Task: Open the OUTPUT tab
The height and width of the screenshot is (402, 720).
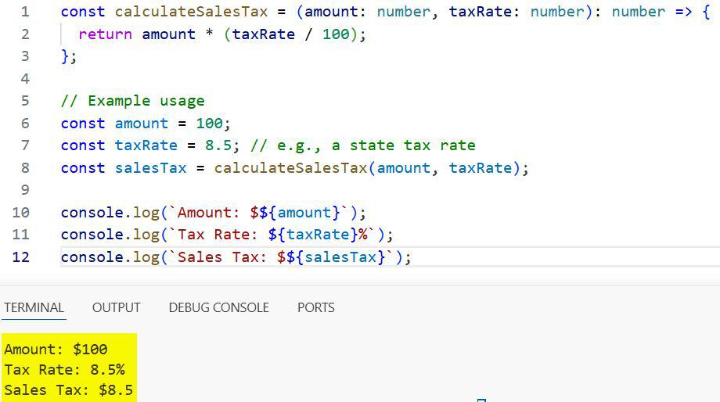Action: 116,307
